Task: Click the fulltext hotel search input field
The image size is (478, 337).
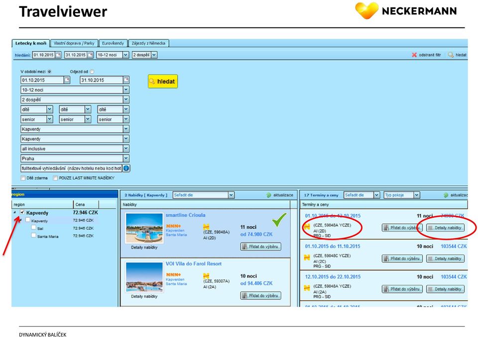Action: 71,168
